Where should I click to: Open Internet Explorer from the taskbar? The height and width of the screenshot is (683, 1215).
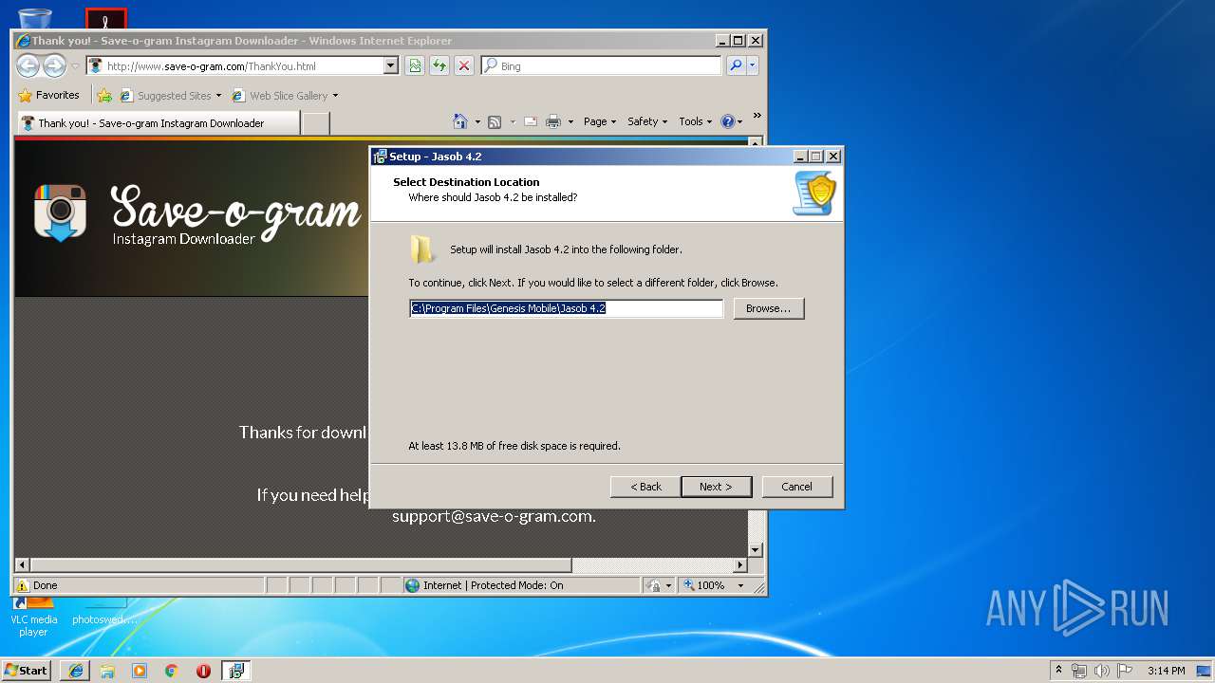tap(76, 671)
